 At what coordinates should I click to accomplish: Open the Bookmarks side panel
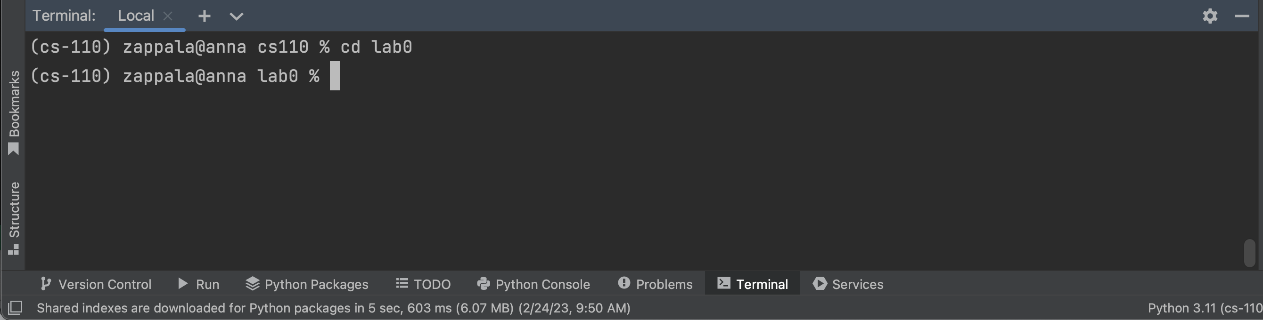[14, 112]
